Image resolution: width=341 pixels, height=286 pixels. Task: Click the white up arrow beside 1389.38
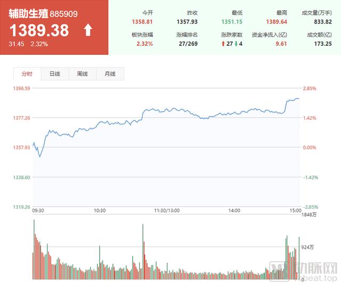tap(88, 30)
